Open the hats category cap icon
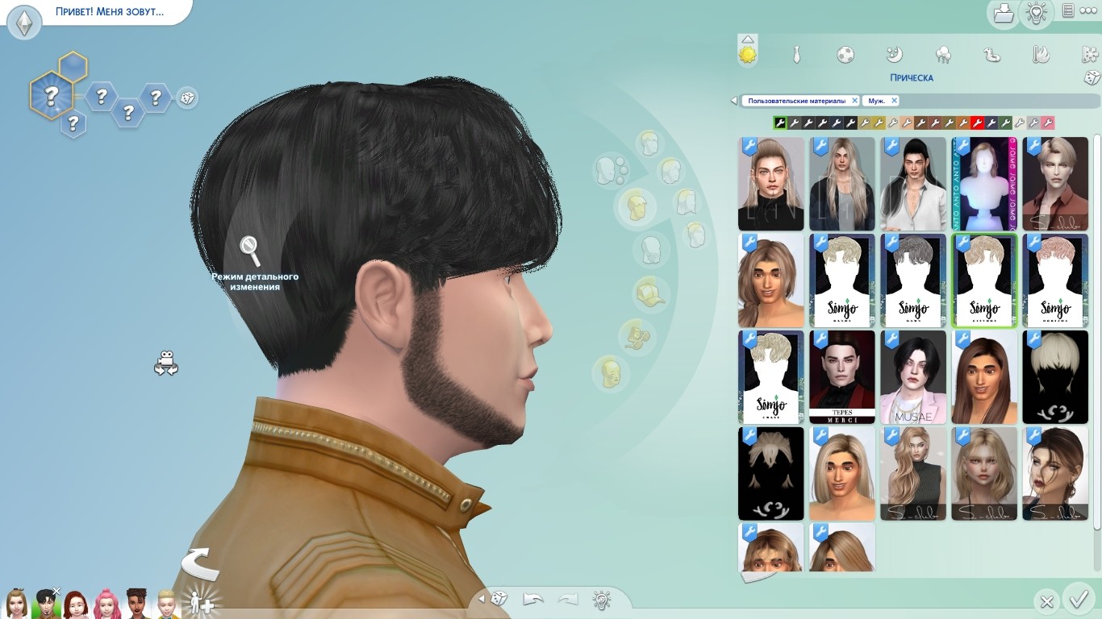The height and width of the screenshot is (619, 1102). (649, 293)
